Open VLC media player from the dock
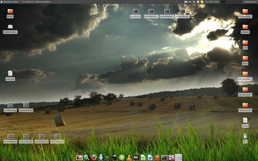 129,157
